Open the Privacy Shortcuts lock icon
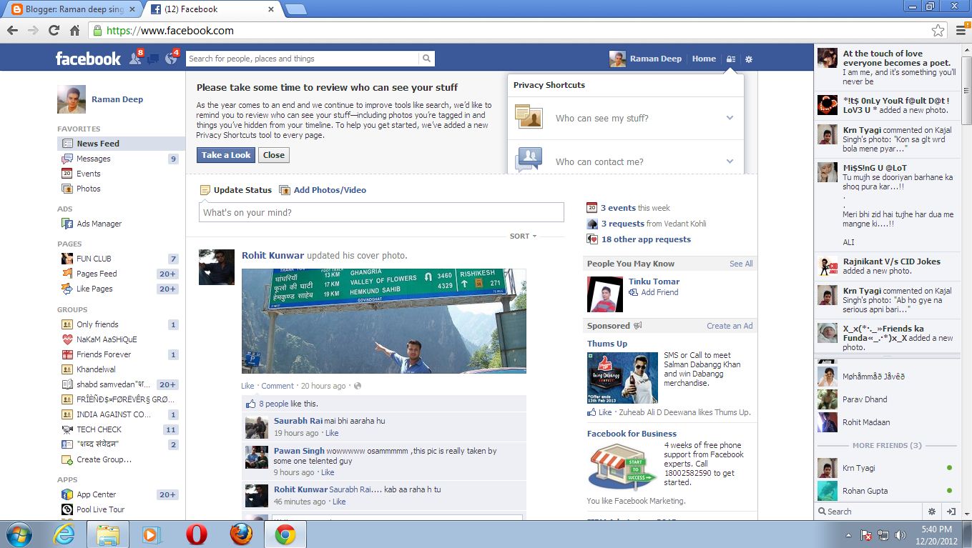The image size is (972, 548). [x=730, y=59]
